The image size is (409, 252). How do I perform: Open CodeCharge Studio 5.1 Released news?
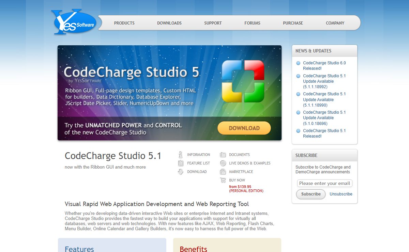point(324,133)
